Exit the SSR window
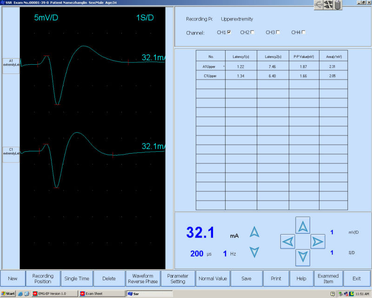This screenshot has height=298, width=372. coord(357,278)
